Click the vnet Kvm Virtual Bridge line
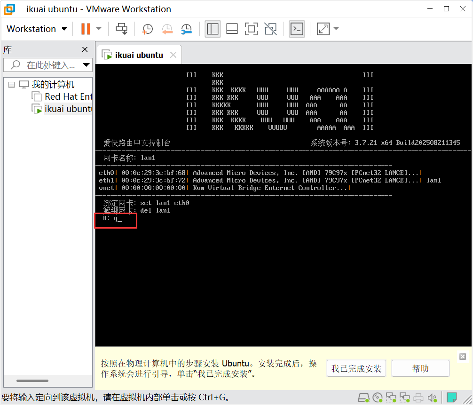 224,188
